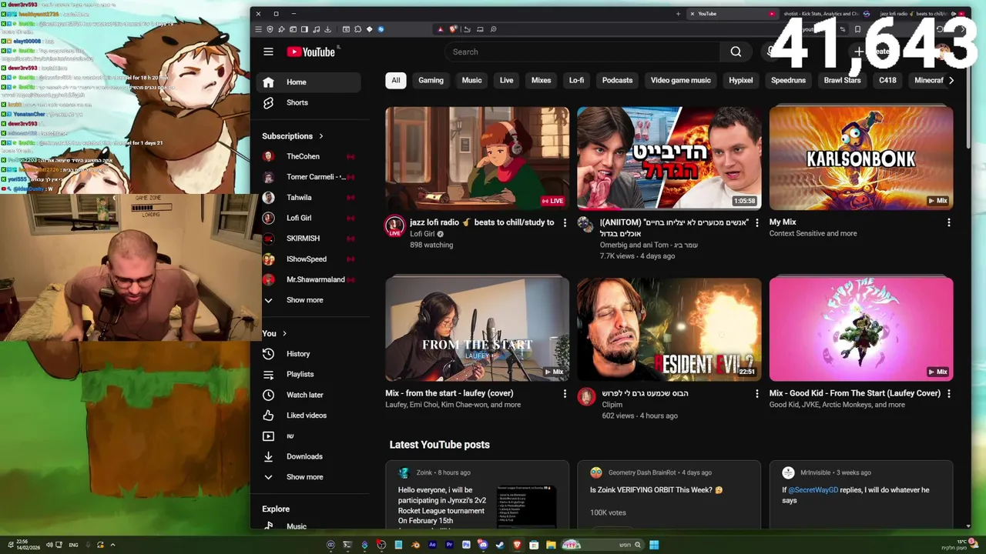Open Downloads in the sidebar

308,456
